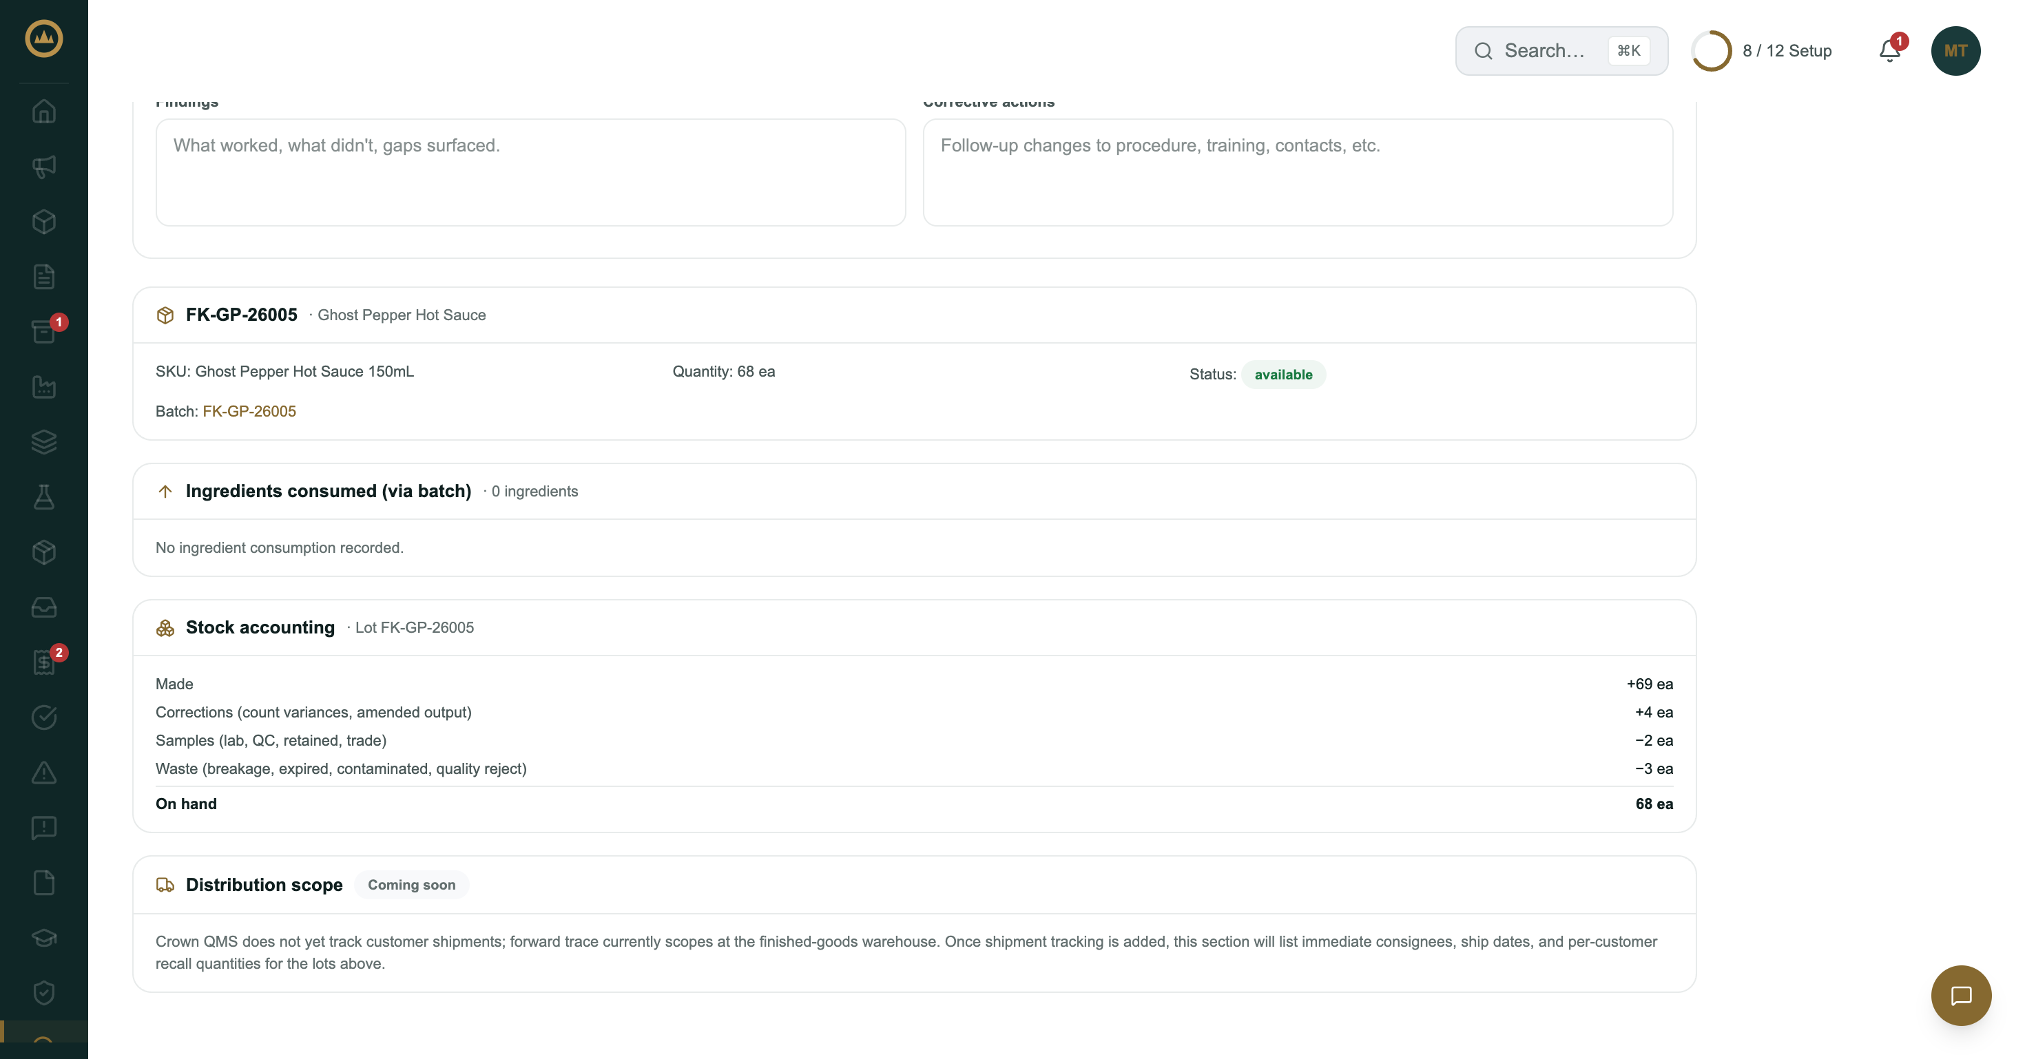Open the lab flask icon
The height and width of the screenshot is (1059, 2025).
tap(44, 496)
